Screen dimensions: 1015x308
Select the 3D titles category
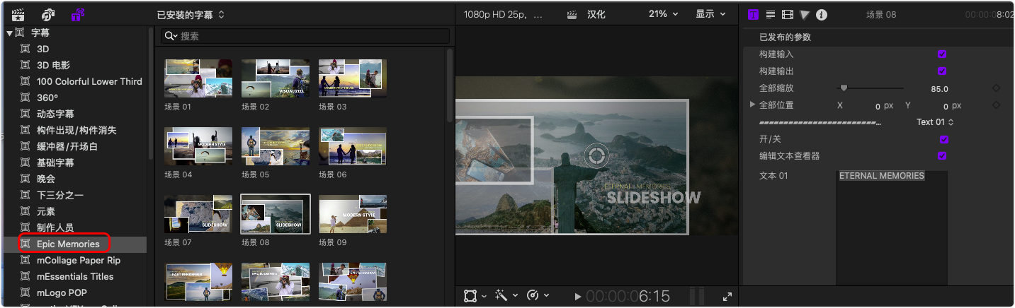click(42, 49)
